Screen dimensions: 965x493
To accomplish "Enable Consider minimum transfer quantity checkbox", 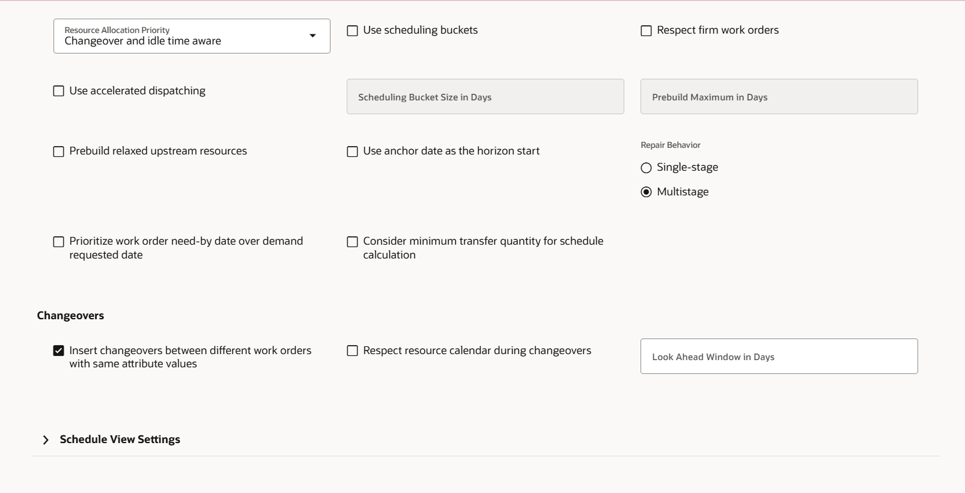I will click(x=353, y=242).
